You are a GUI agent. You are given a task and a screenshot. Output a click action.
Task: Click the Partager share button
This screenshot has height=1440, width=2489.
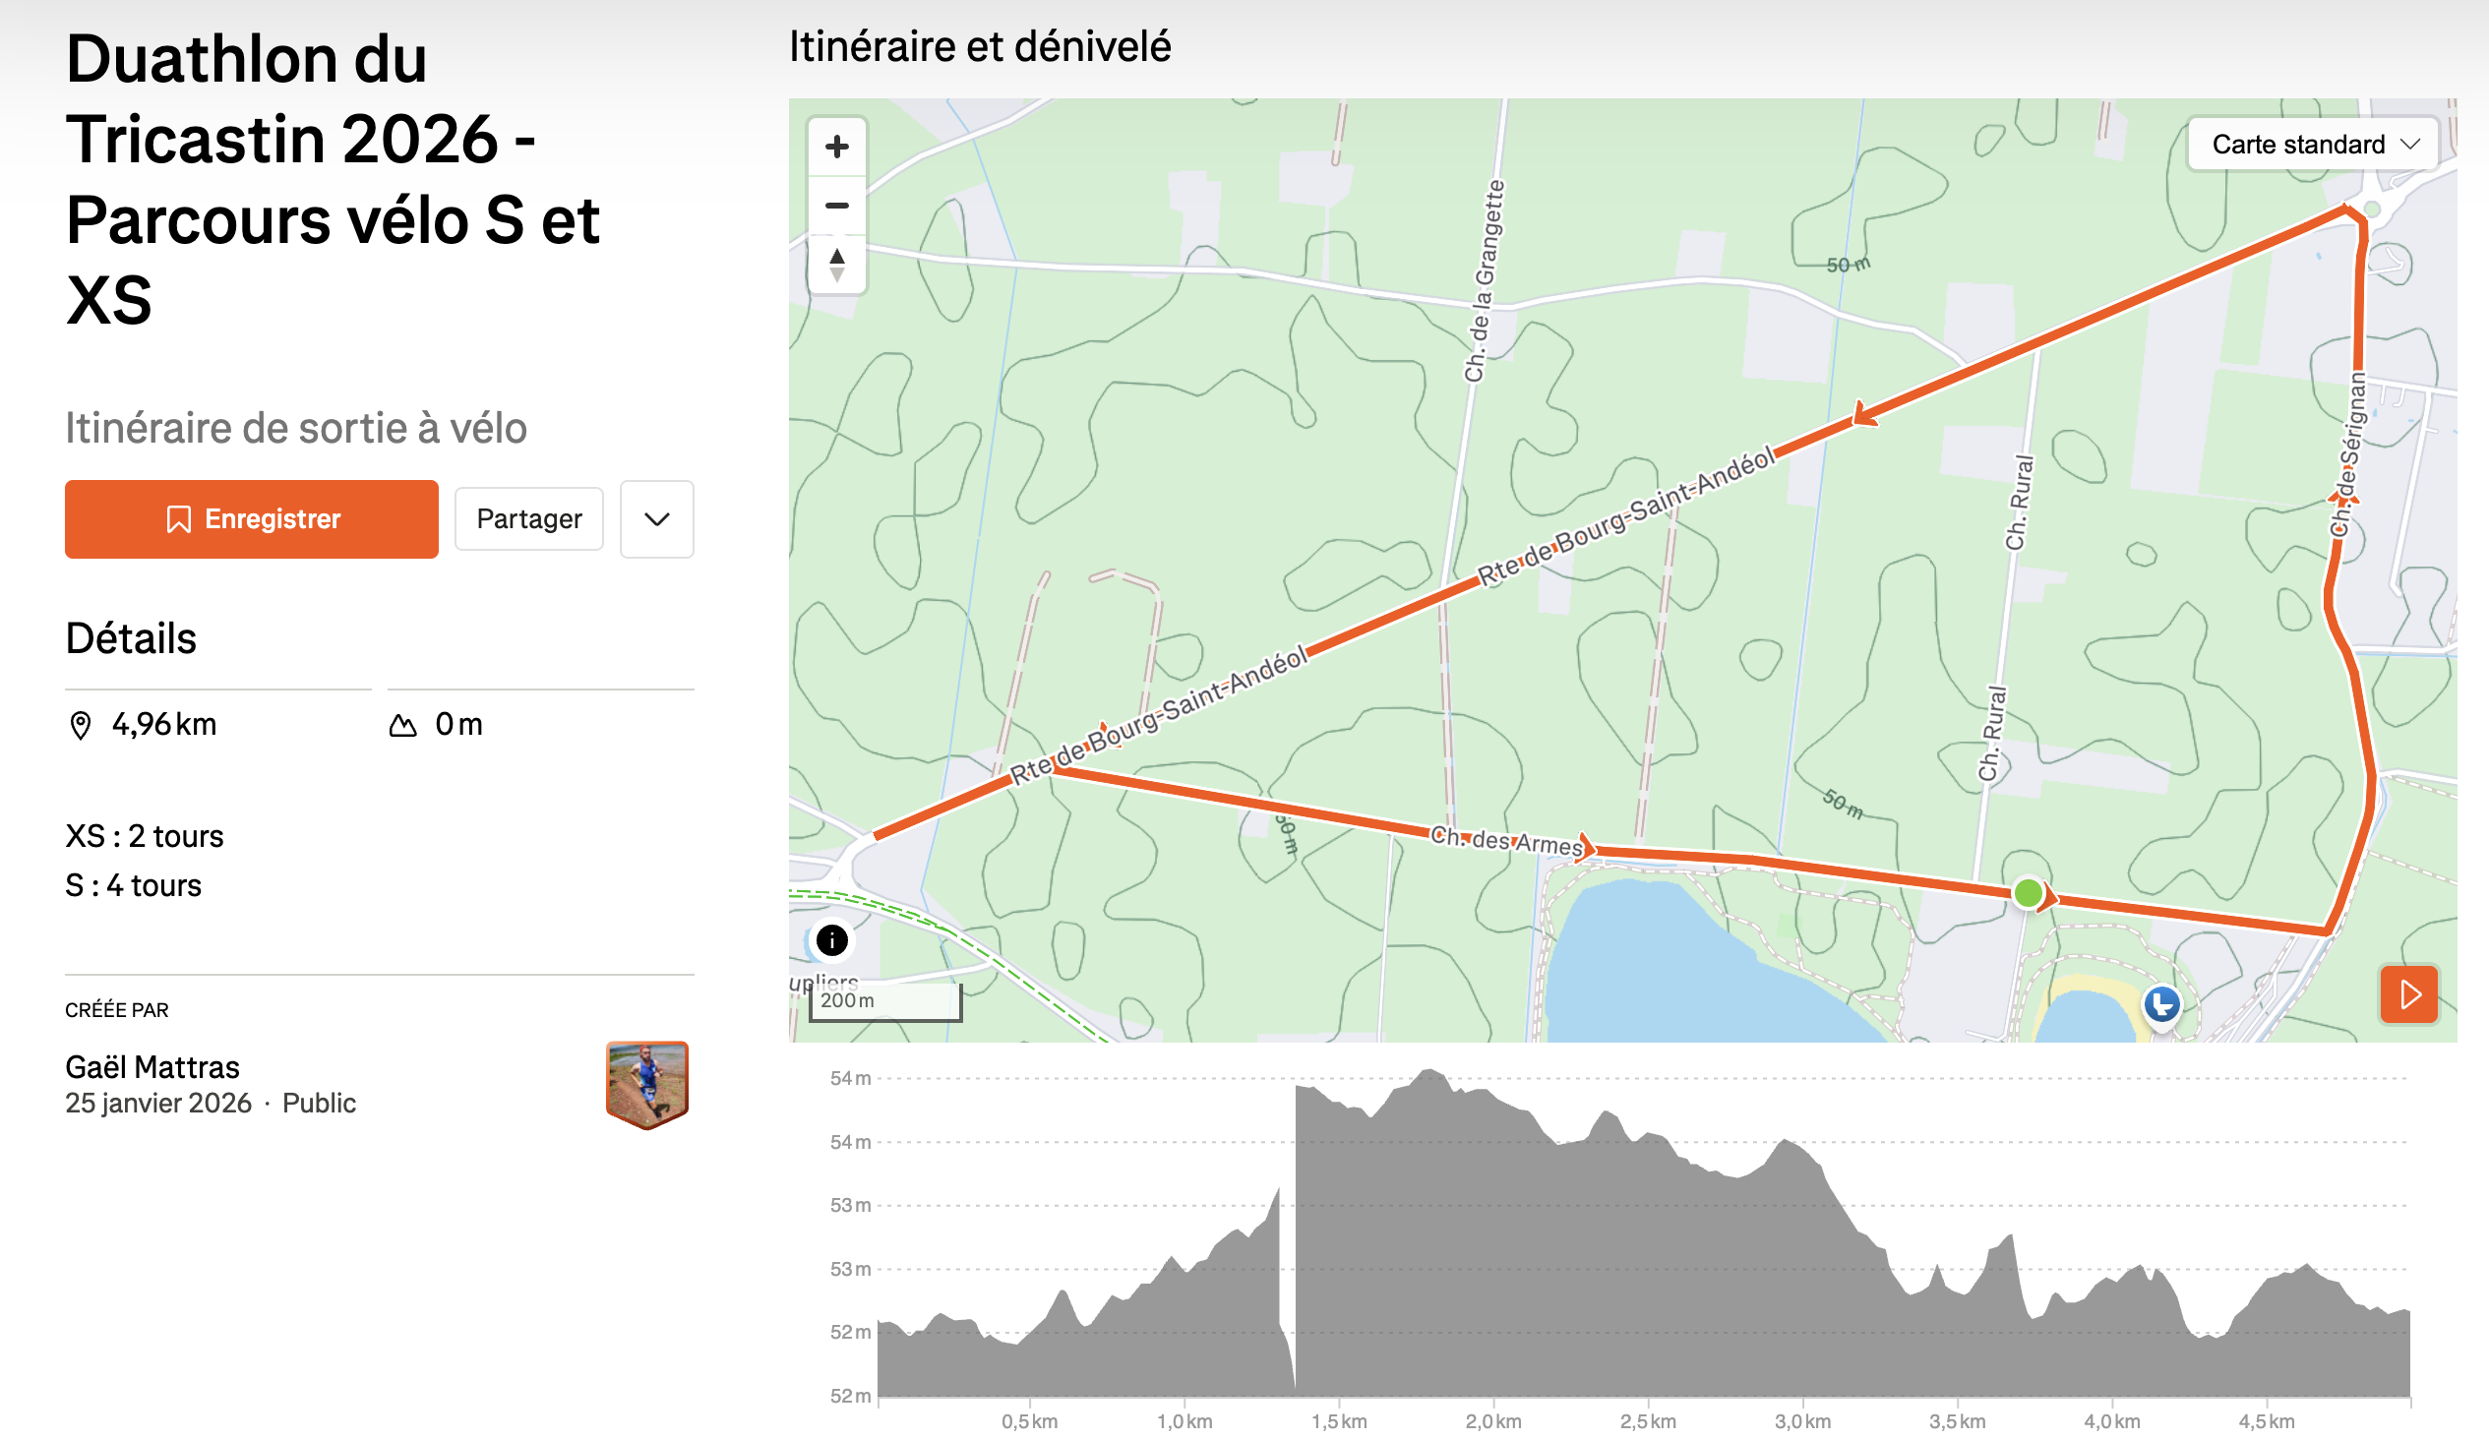click(x=528, y=519)
